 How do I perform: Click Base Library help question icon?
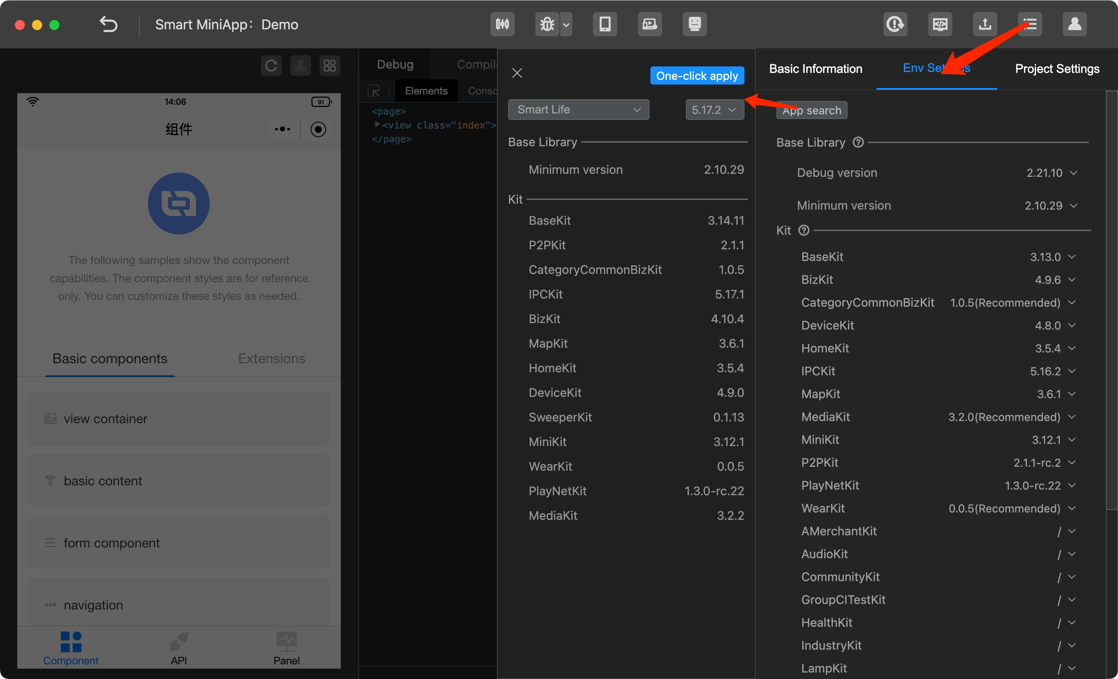(857, 142)
